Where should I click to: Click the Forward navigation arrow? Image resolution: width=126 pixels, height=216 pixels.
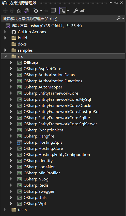tap(12, 11)
